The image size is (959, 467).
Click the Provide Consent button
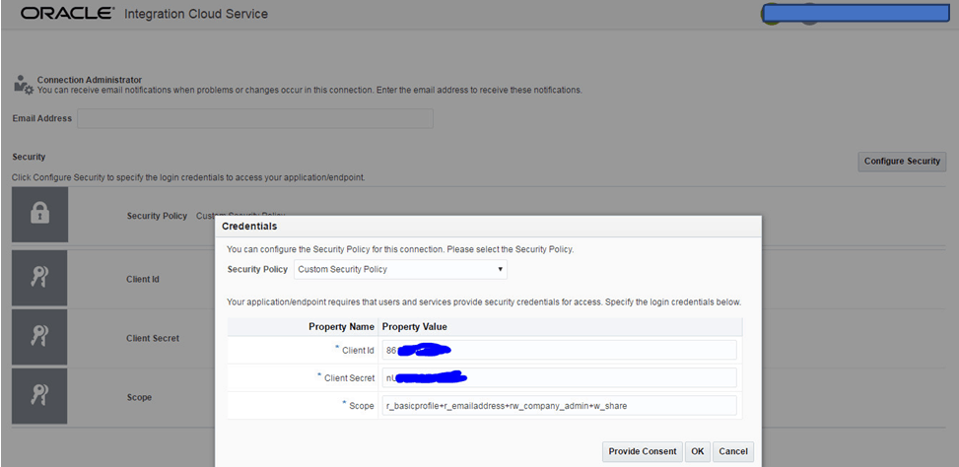643,451
